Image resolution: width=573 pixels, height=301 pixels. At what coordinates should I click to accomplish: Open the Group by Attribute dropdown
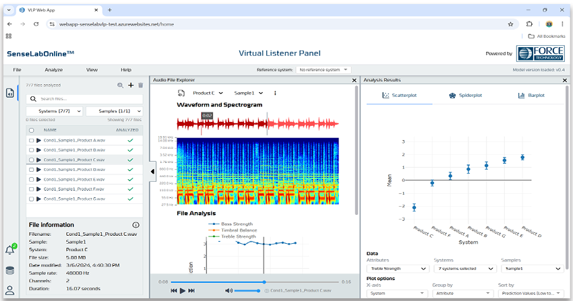click(462, 294)
